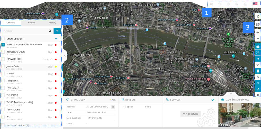This screenshot has width=261, height=129.
Task: Change language via the US flag
Action: [255, 4]
